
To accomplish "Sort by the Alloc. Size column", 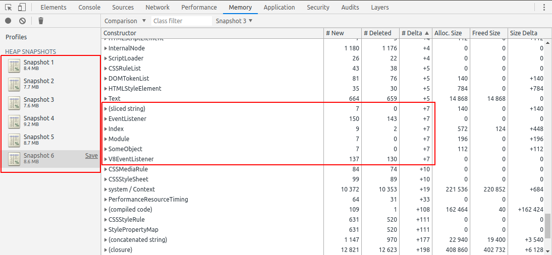I will 448,33.
